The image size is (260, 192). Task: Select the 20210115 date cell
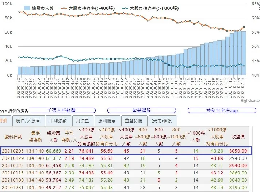(13, 173)
